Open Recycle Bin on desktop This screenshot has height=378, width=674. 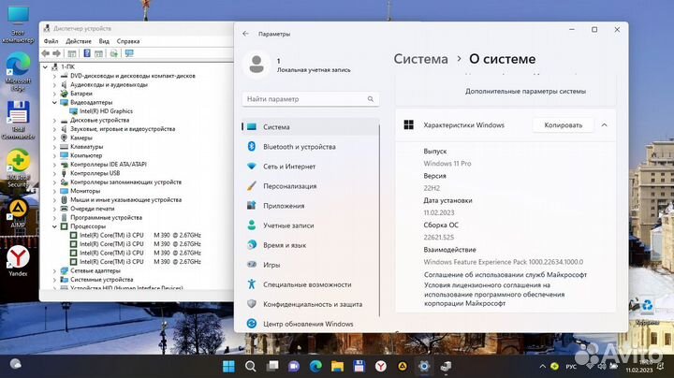647,310
